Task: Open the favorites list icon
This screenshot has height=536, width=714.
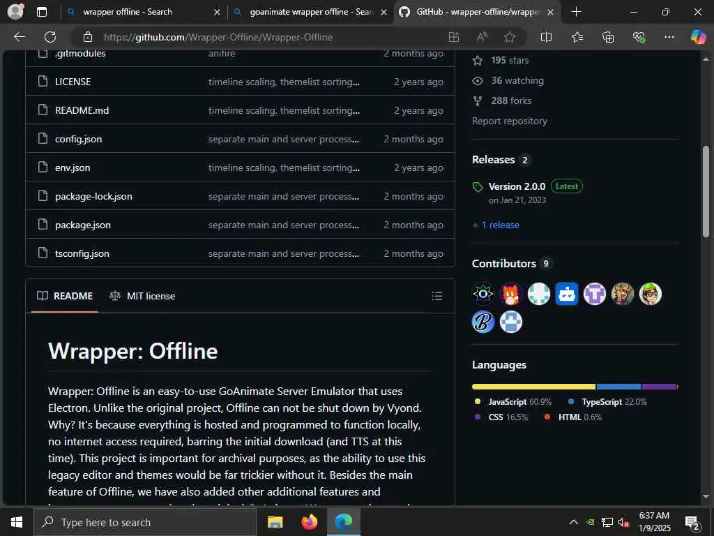Action: point(577,37)
